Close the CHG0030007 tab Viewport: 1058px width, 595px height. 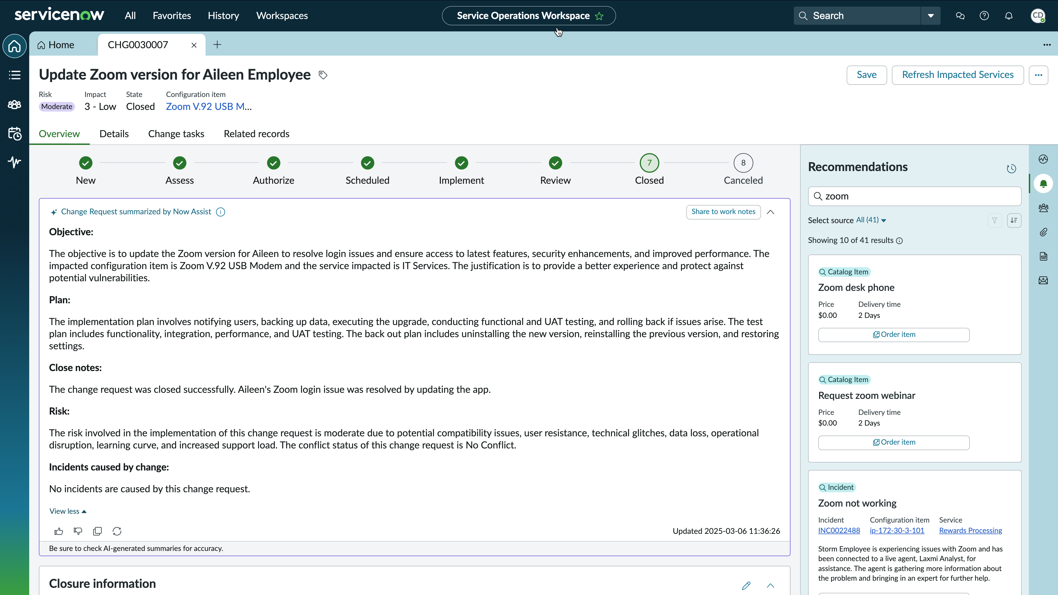tap(194, 45)
